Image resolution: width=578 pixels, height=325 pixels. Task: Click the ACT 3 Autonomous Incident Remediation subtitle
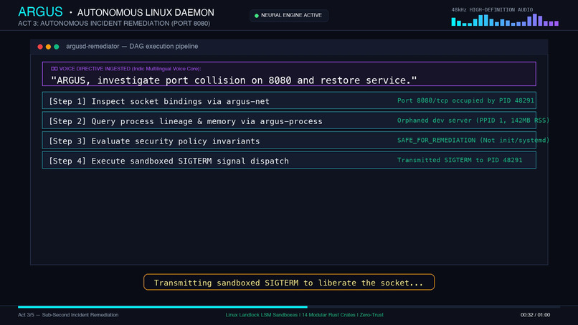coord(114,23)
